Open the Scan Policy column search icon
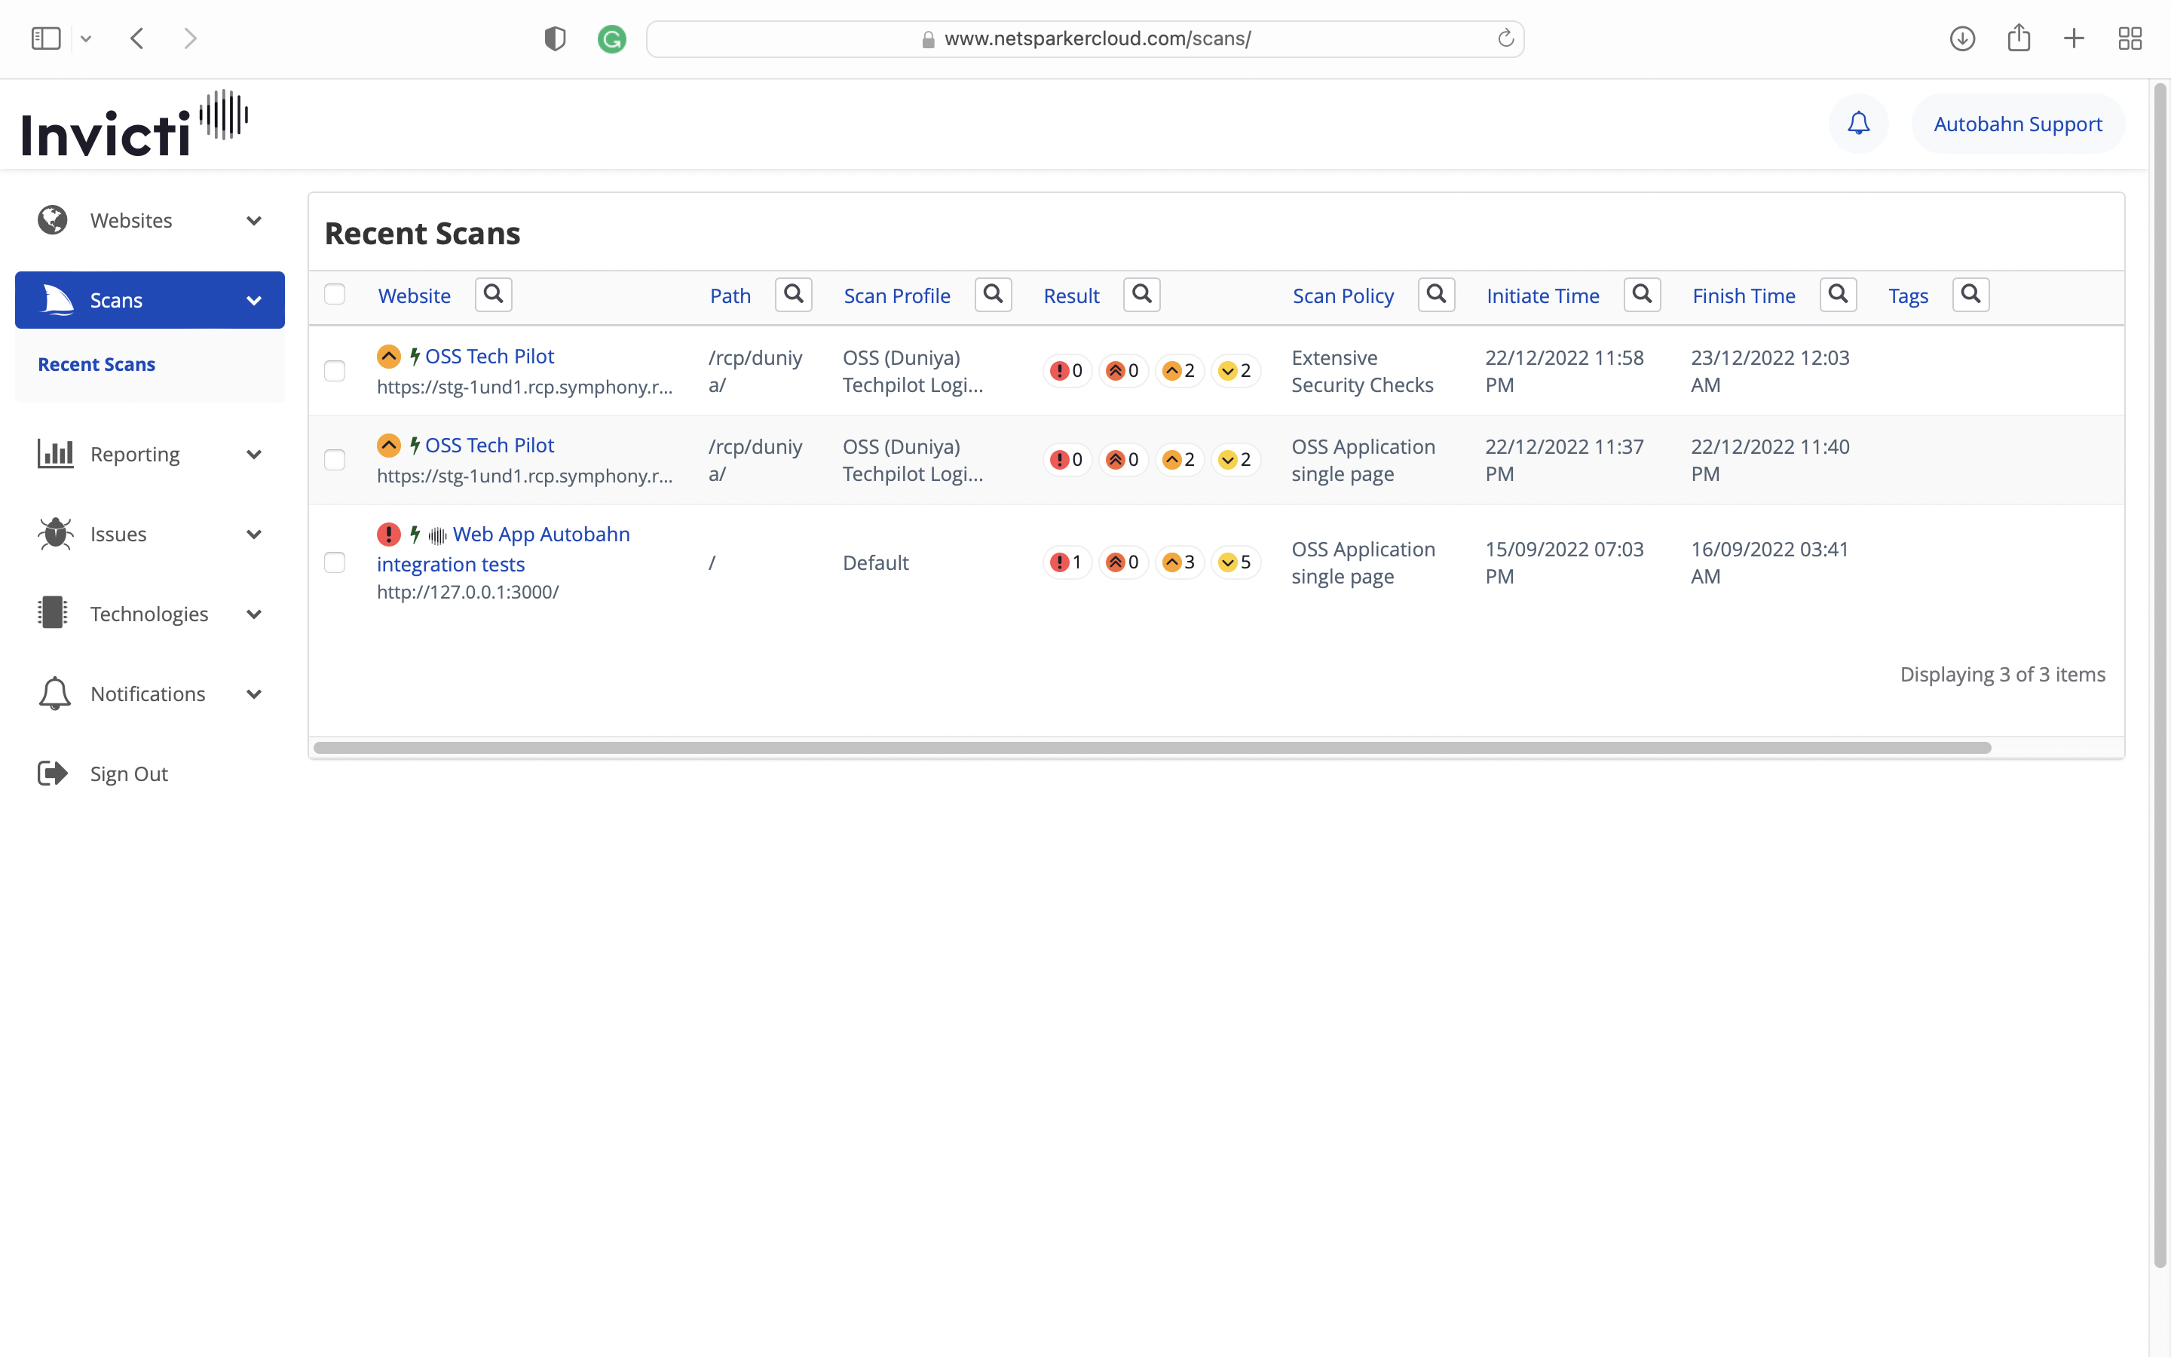Image resolution: width=2171 pixels, height=1357 pixels. click(x=1436, y=294)
